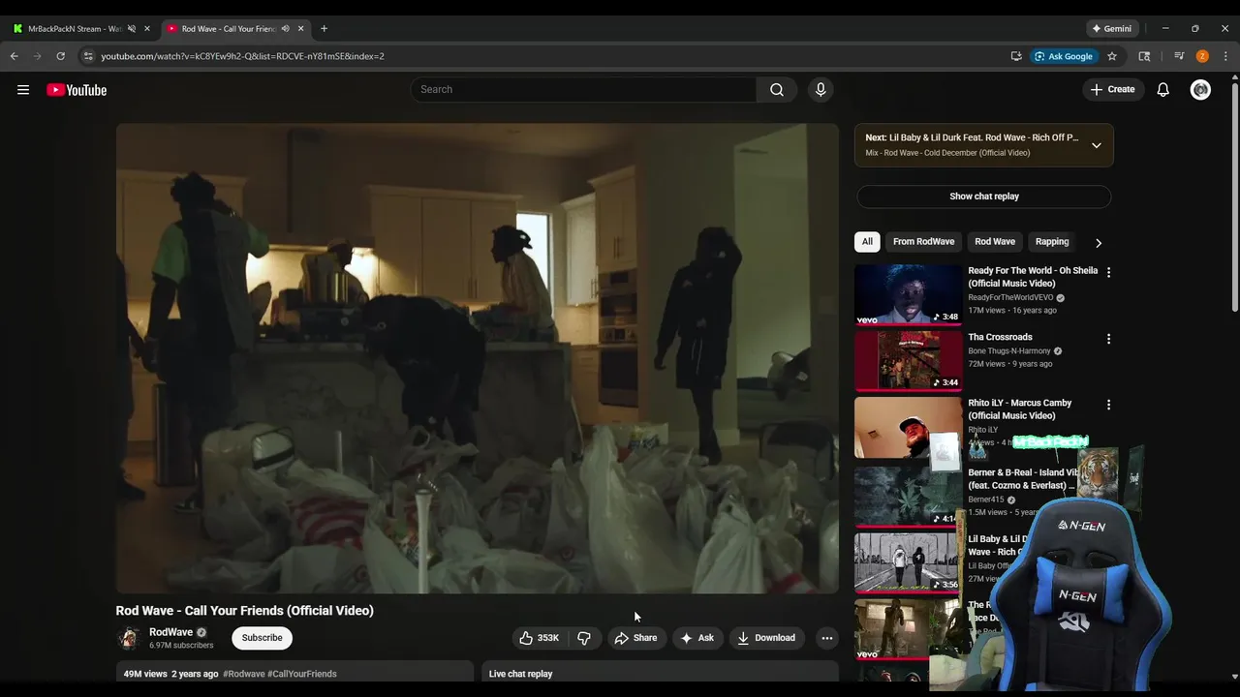Click the #CallYourFriends hashtag
Image resolution: width=1240 pixels, height=697 pixels.
pos(302,674)
